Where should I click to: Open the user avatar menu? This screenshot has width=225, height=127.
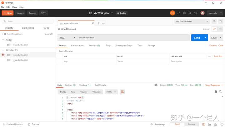(202, 13)
